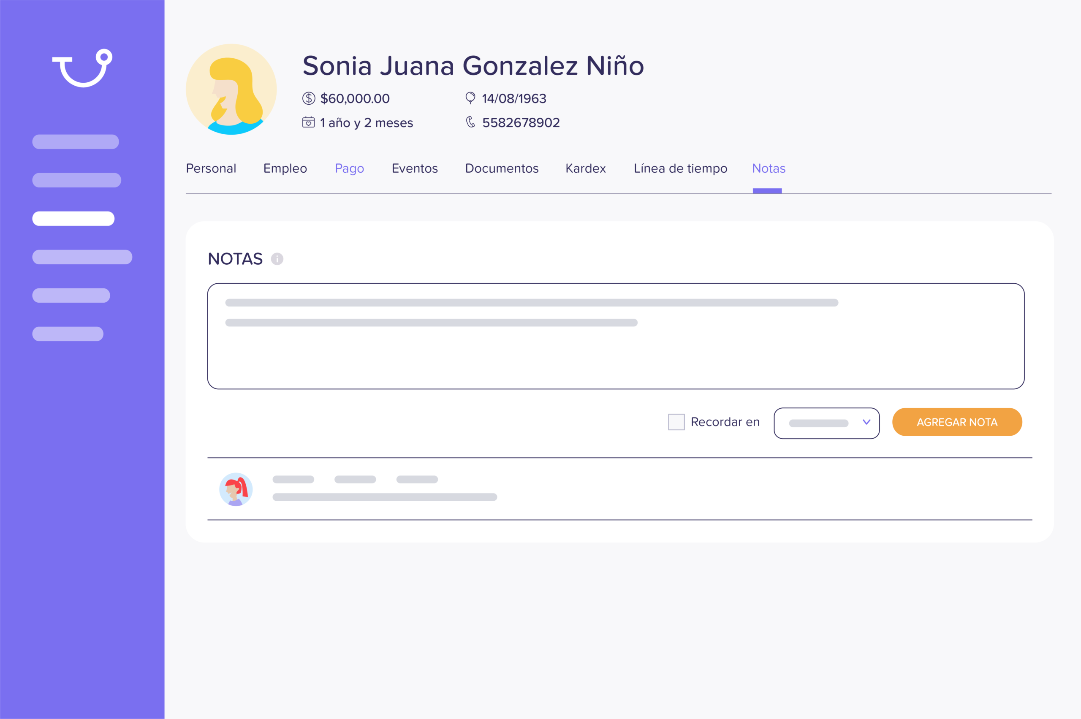Expand the selector next to Recordar en
This screenshot has width=1081, height=719.
tap(826, 423)
